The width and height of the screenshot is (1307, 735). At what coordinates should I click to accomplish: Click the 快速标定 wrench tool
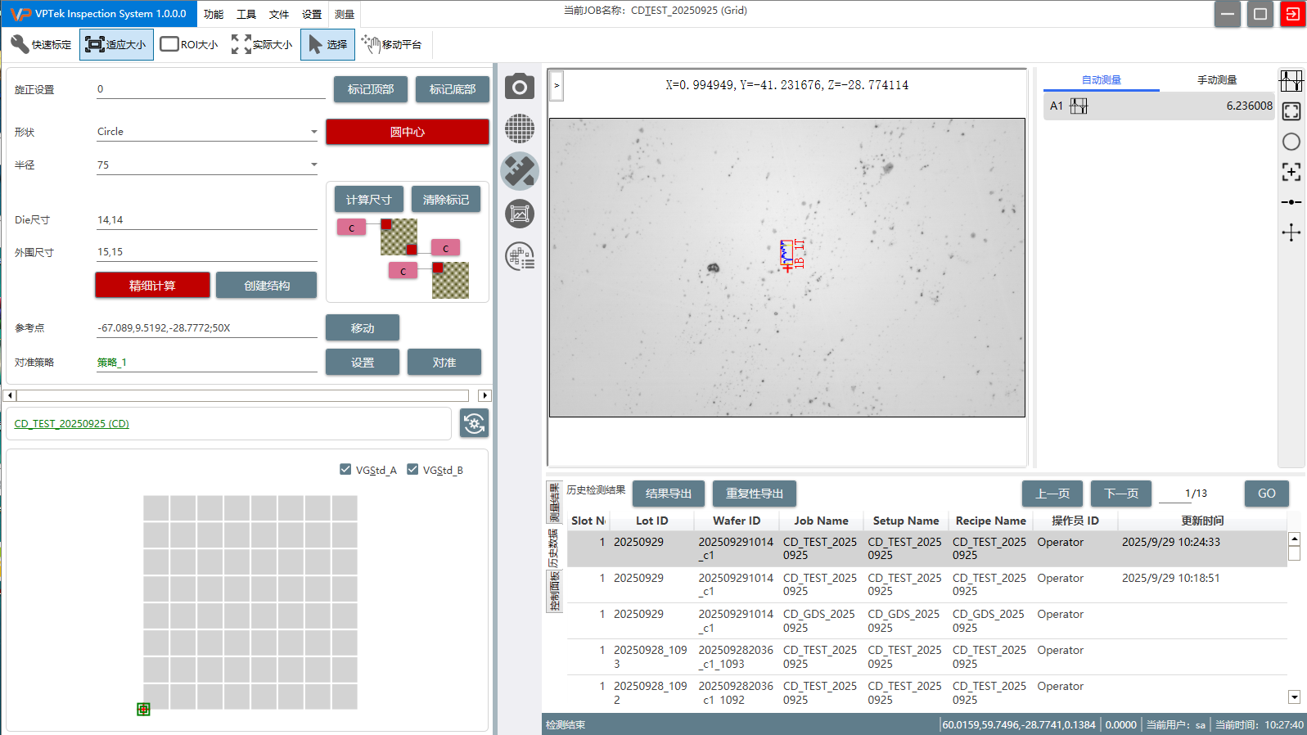41,44
